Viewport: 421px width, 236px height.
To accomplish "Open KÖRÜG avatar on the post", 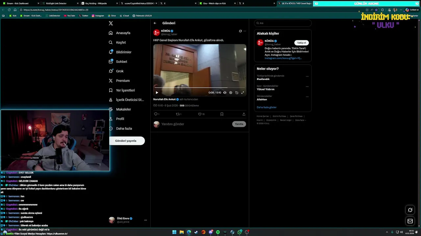I will pyautogui.click(x=157, y=32).
